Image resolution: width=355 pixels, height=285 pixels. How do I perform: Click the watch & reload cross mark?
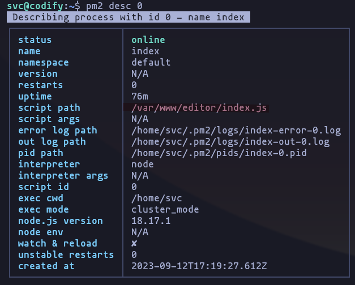coord(134,243)
